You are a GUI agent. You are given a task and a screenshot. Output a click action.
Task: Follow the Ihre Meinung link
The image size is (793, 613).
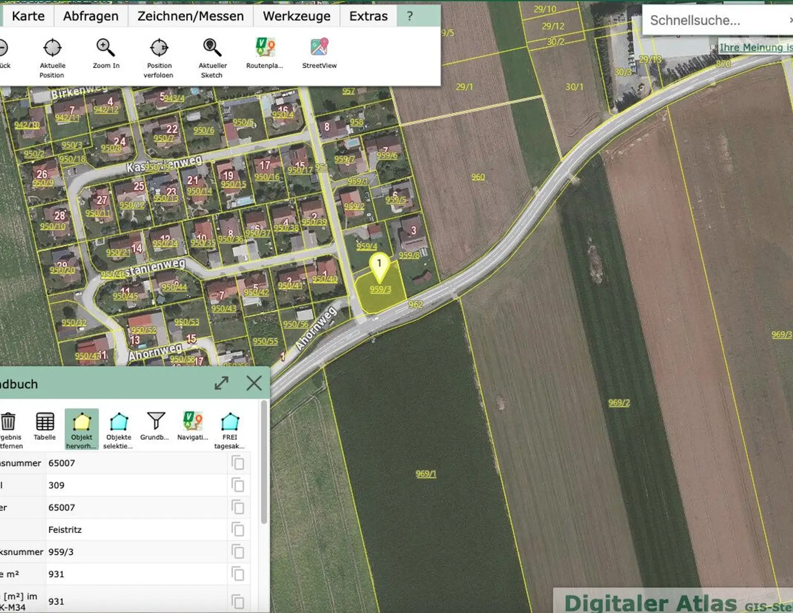point(756,48)
